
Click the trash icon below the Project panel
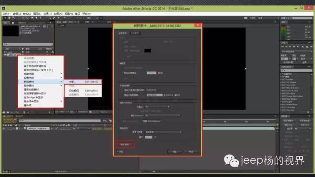coord(24,113)
